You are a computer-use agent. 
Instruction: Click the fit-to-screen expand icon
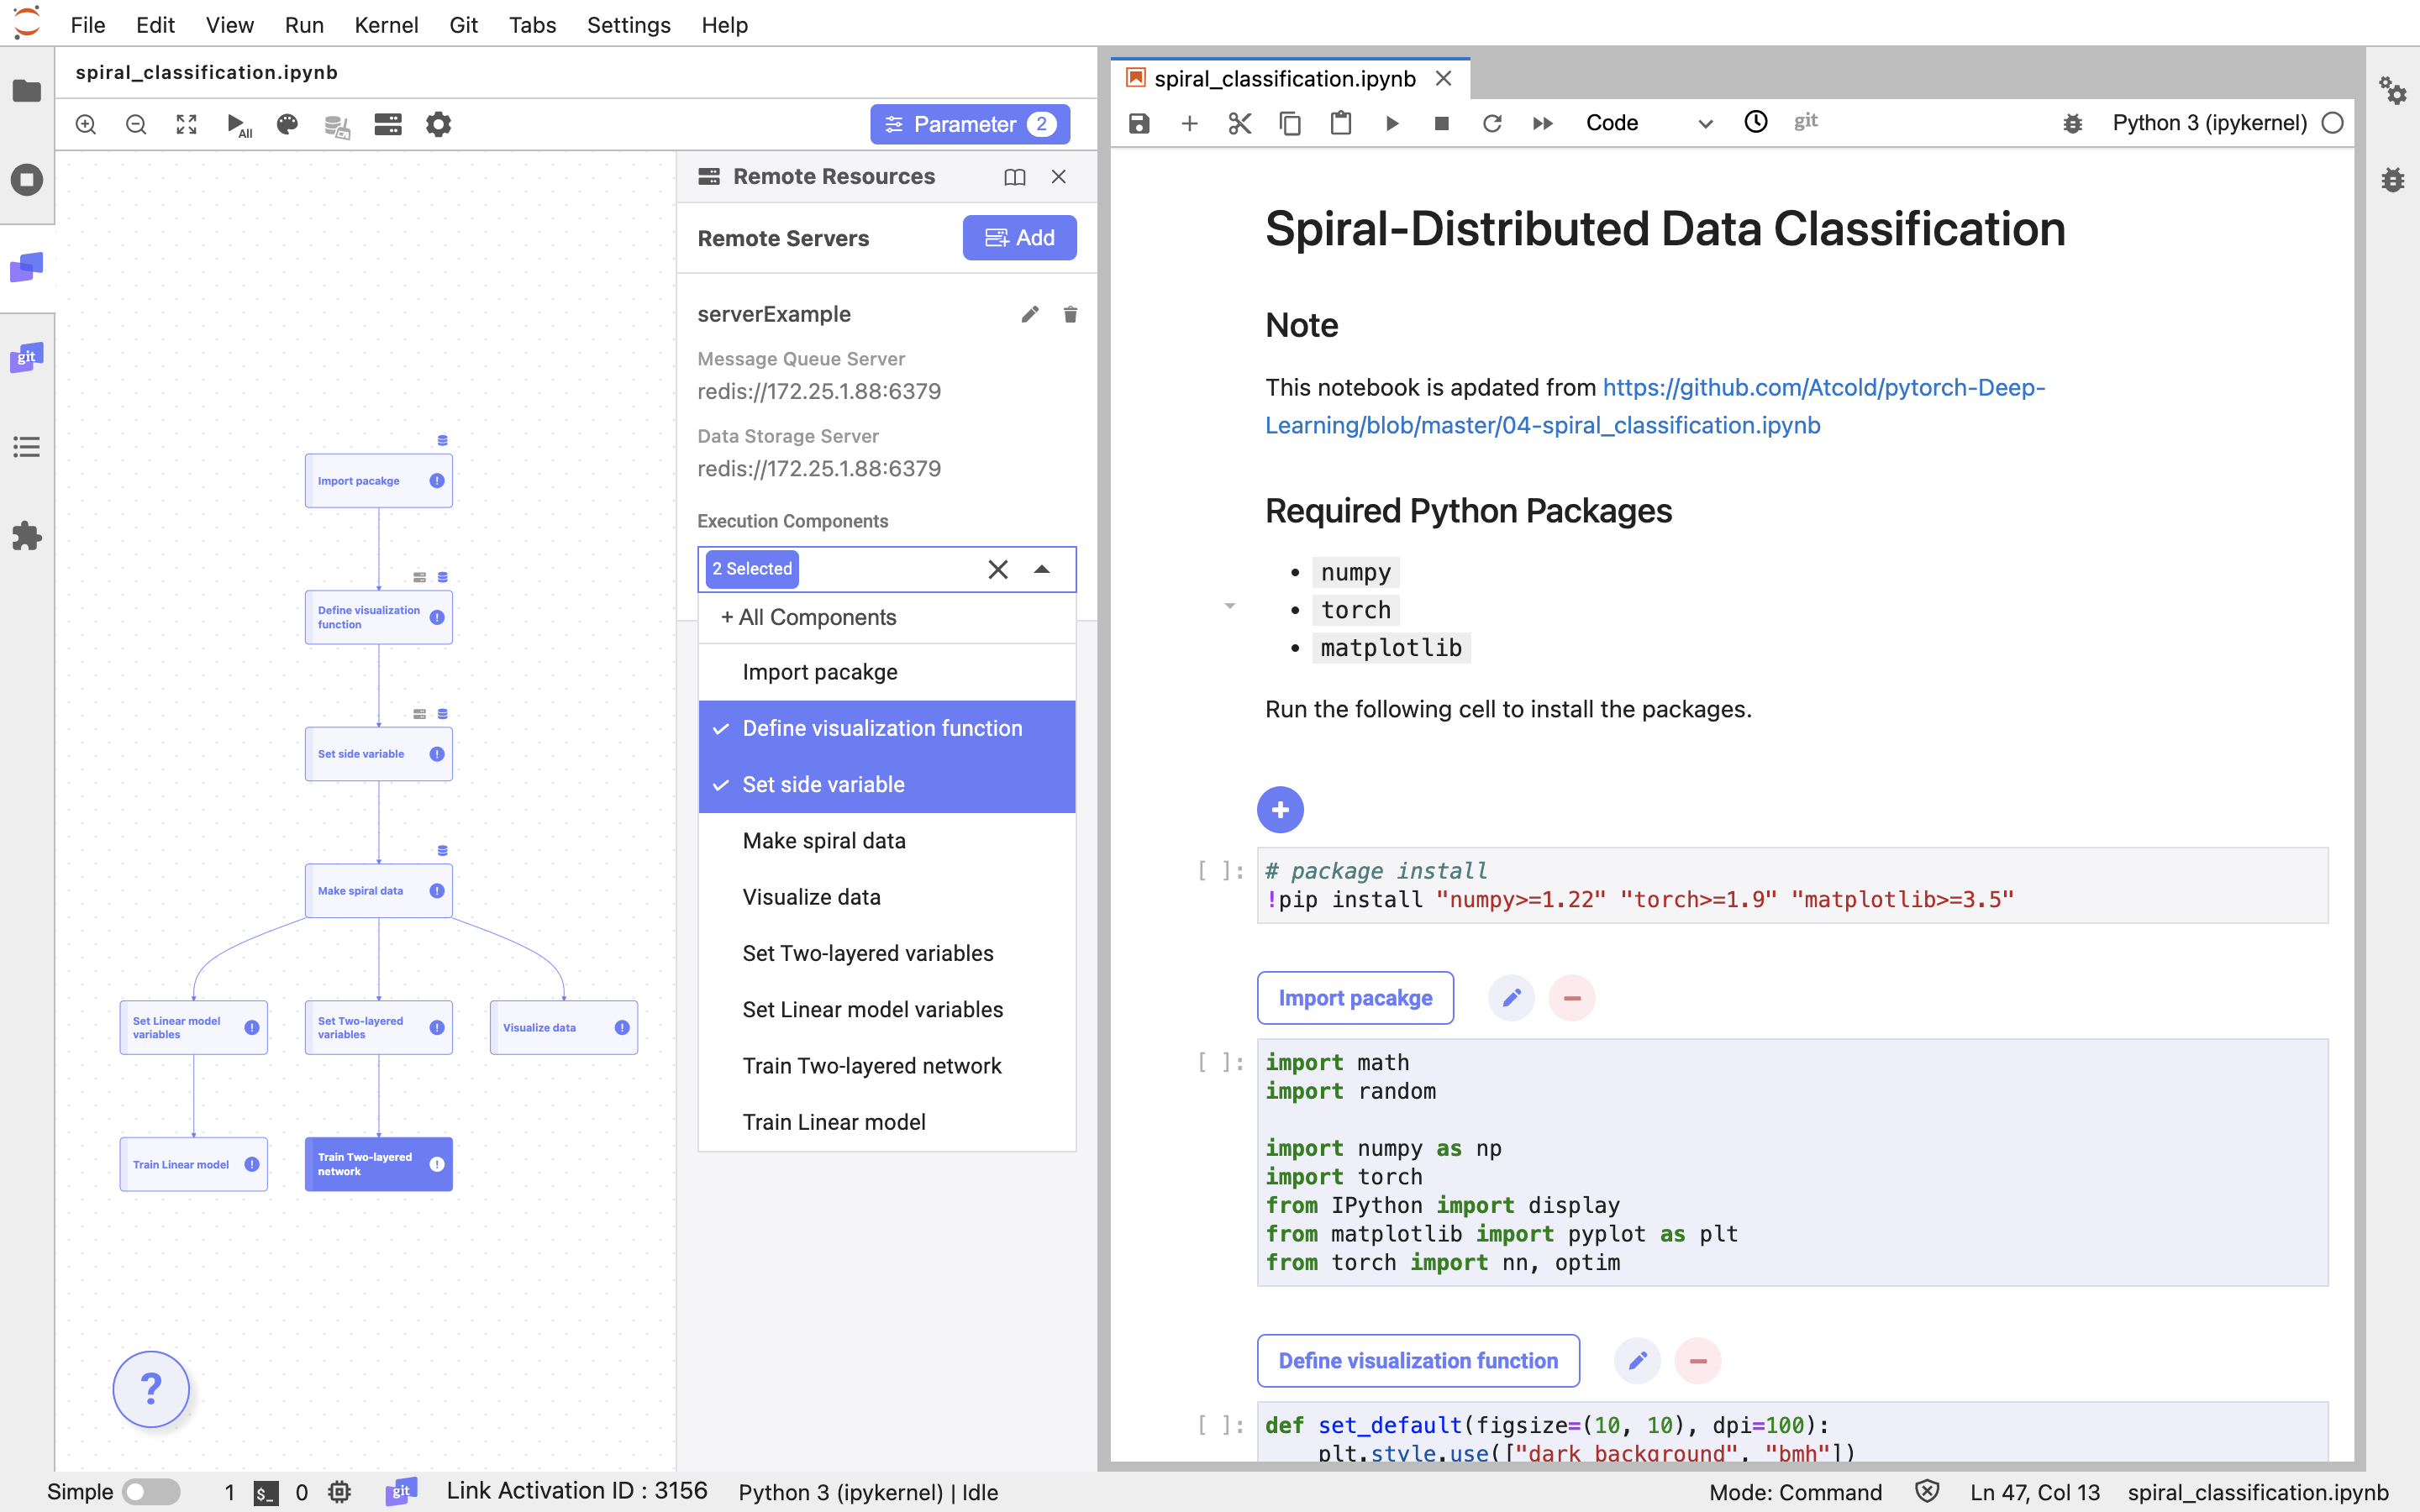pyautogui.click(x=186, y=125)
